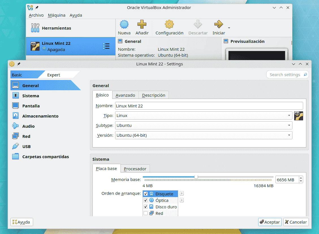Decrease base memory with spinner down arrow
The image size is (319, 234).
pos(301,181)
